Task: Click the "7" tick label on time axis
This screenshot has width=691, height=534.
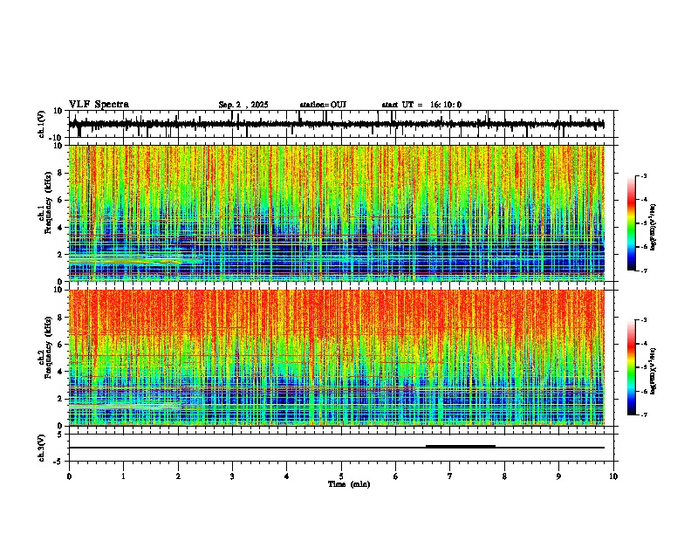Action: [x=450, y=476]
